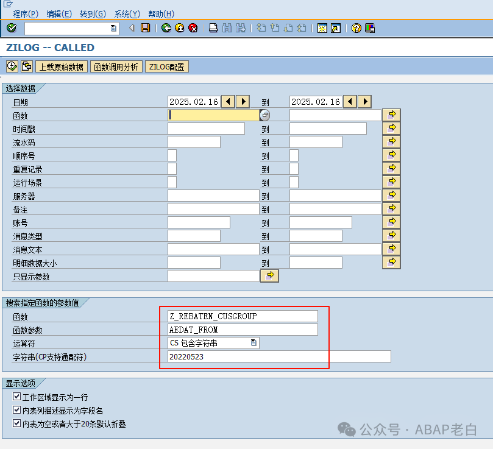Uncheck 内表为空或者大于20条默认折叠 checkbox
This screenshot has height=449, width=493.
(x=16, y=423)
